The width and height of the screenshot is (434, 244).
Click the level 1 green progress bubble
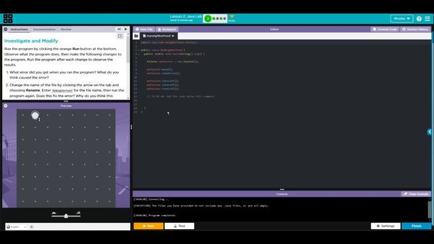pos(208,18)
